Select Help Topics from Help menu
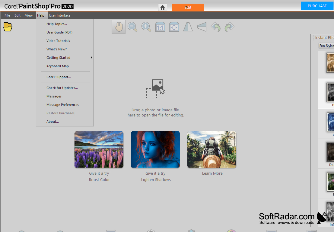334x232 pixels. (65, 24)
